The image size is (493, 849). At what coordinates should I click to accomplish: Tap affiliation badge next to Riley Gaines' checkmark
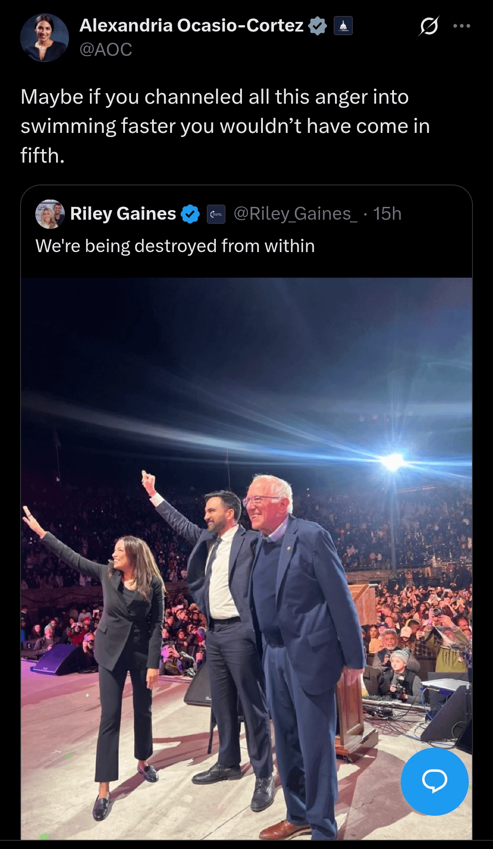(216, 214)
